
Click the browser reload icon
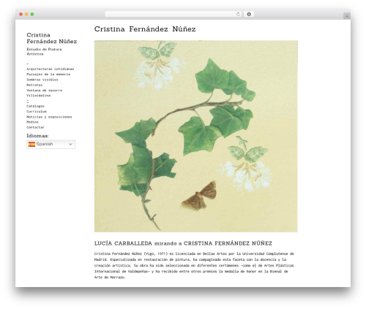pyautogui.click(x=238, y=15)
